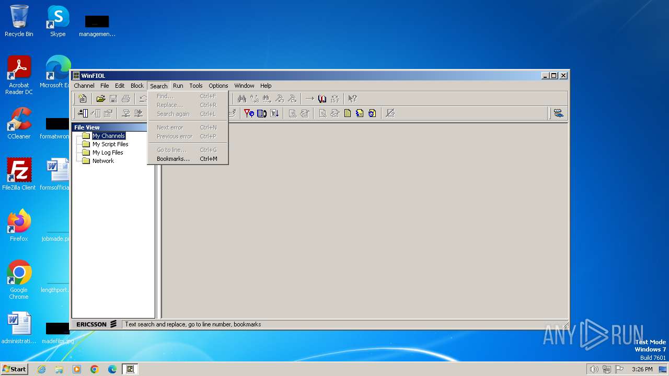Click the blue phone book toolbar icon
Viewport: 669px width, 376px height.
coord(262,113)
